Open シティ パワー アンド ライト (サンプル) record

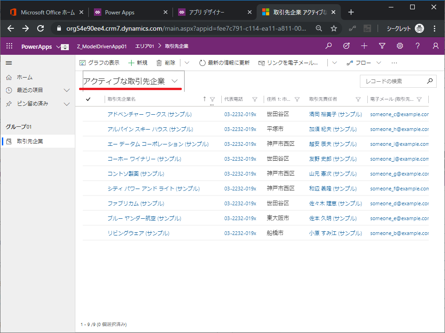click(153, 189)
